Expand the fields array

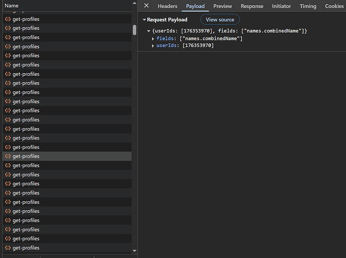[x=153, y=39]
